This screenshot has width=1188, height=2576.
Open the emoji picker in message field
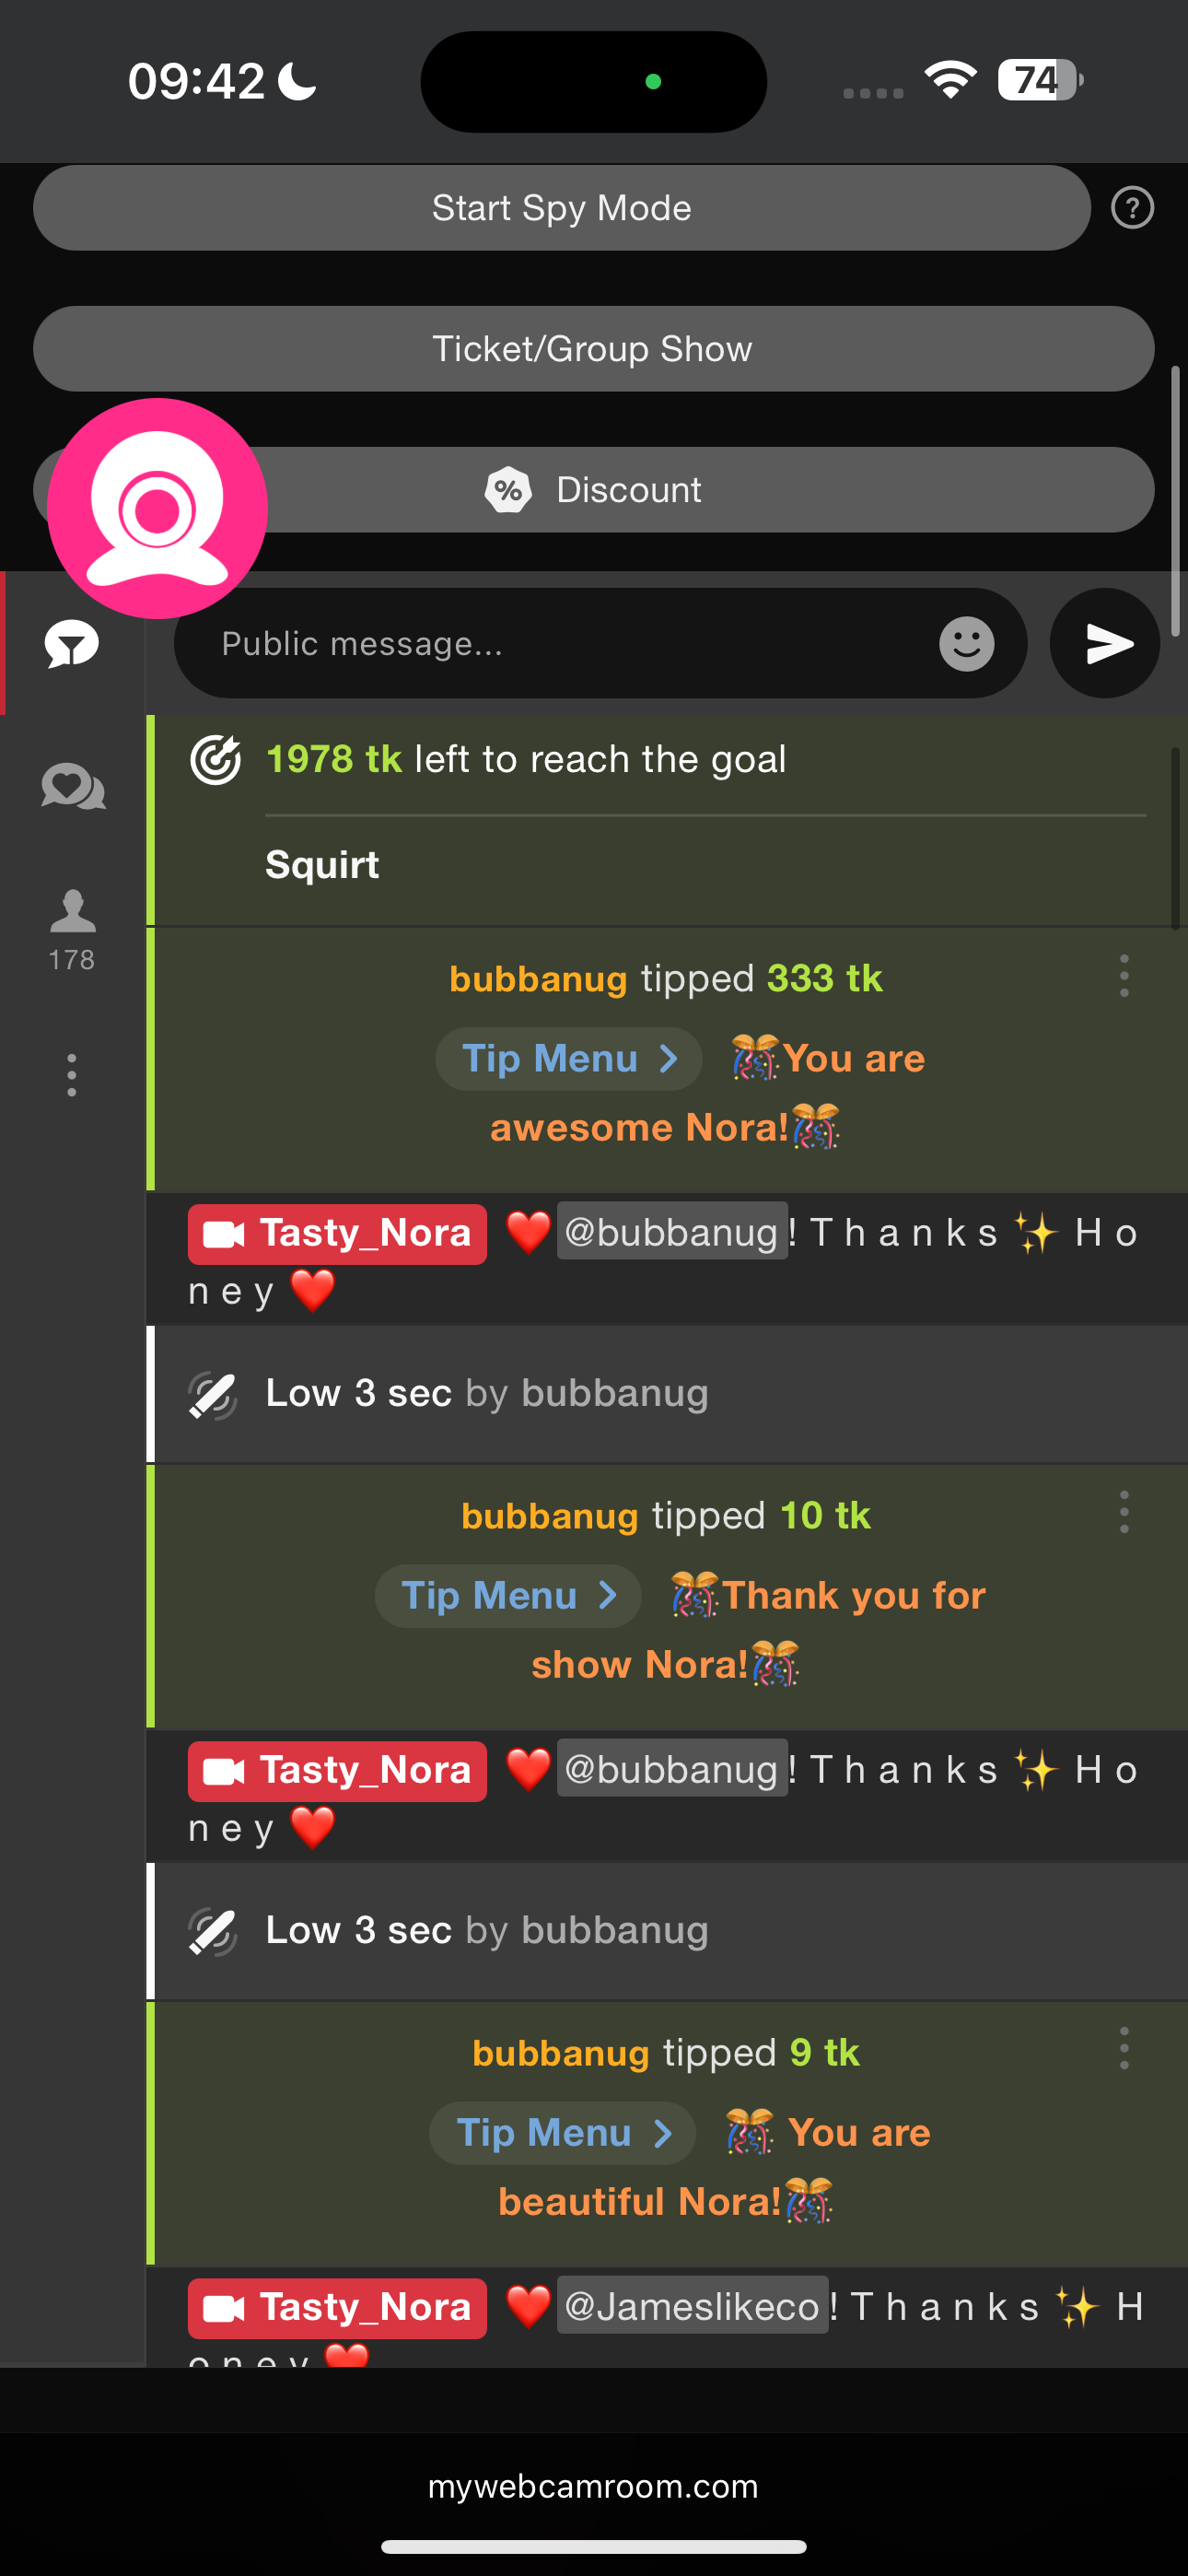pos(966,643)
